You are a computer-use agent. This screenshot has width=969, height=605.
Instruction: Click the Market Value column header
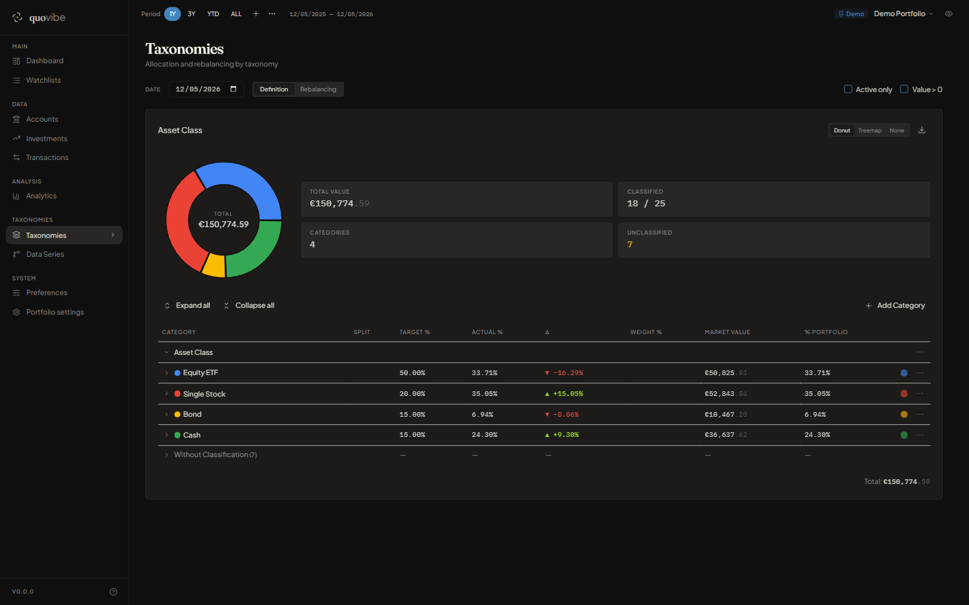pos(727,332)
